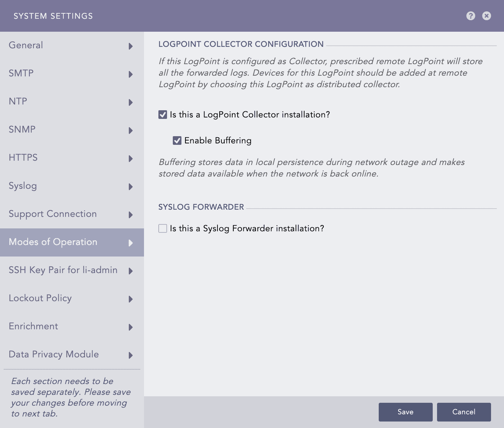Switch to the Data Privacy Module tab
Viewport: 504px width, 428px height.
pos(54,355)
